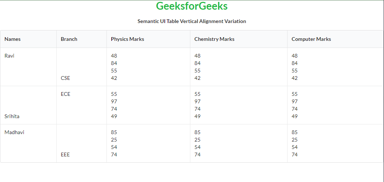384x182 pixels.
Task: Click the CSE branch cell
Action: tap(65, 78)
